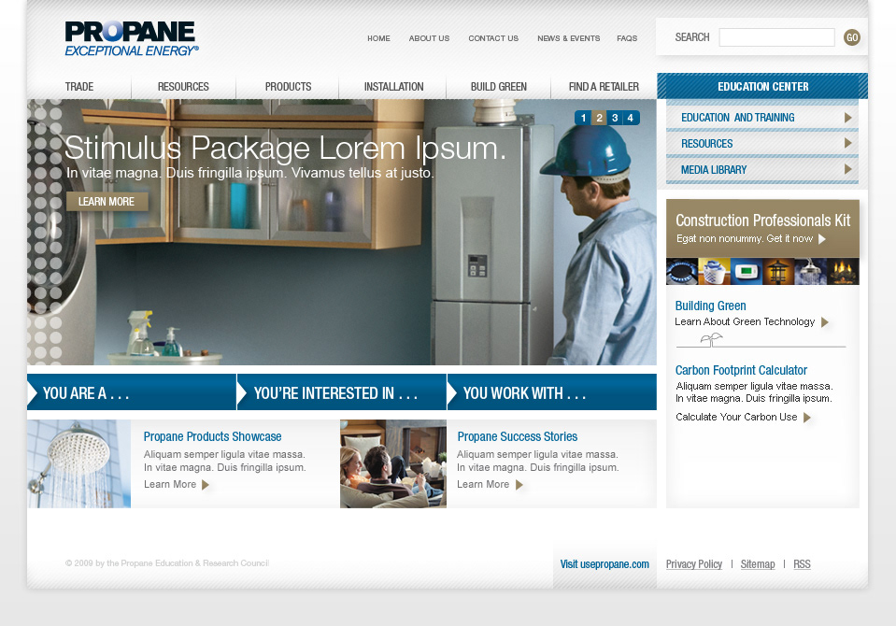Click arrow next to Get it now
Screen dimensions: 896x626
click(821, 239)
